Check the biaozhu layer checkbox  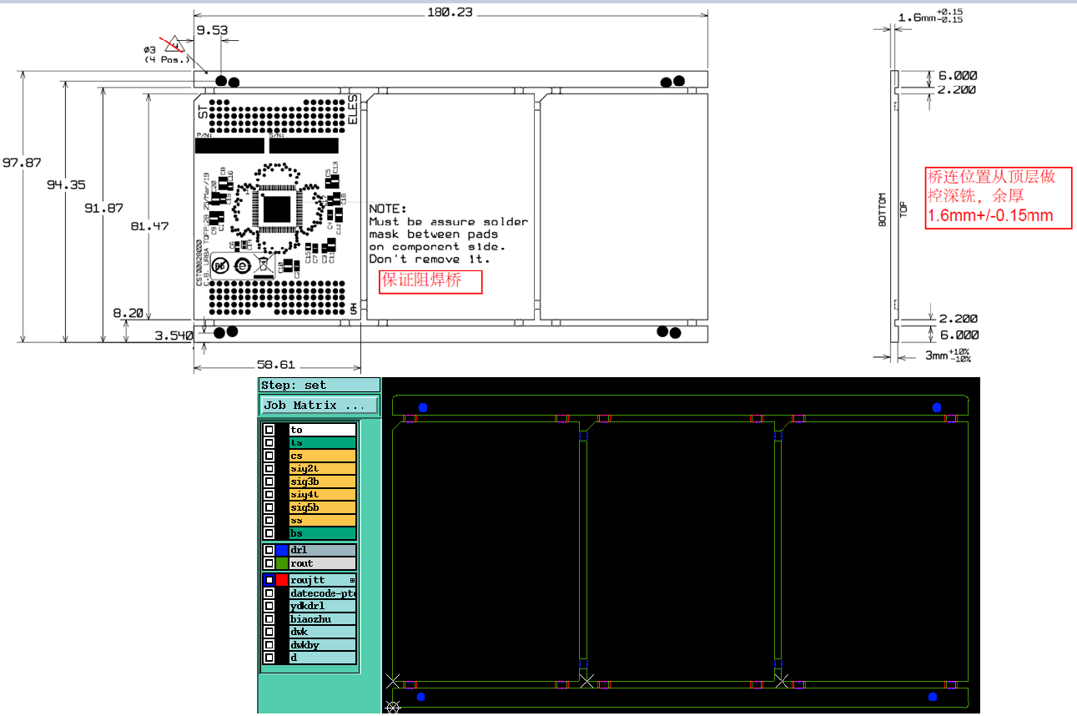point(269,619)
